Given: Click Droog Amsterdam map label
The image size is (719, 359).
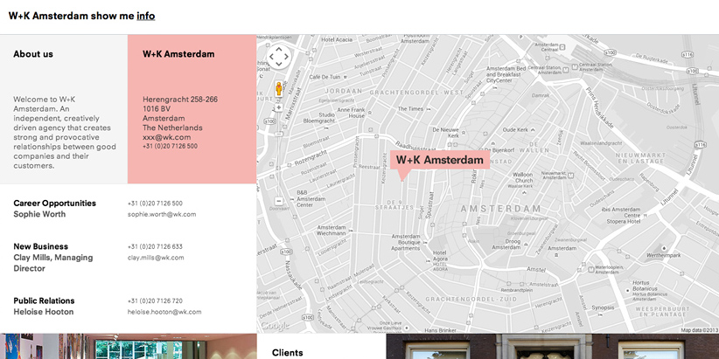Looking at the screenshot, I should [x=506, y=244].
